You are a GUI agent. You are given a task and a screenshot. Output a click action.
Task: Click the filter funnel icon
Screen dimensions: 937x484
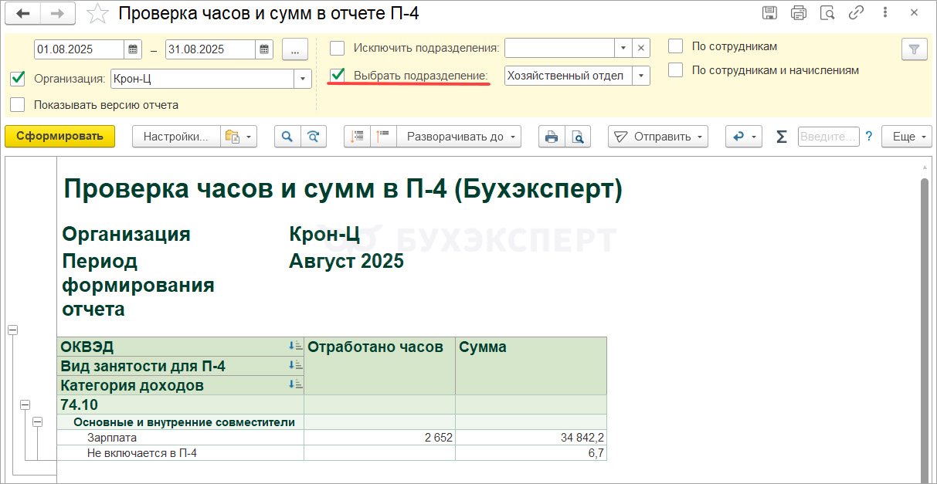[x=914, y=49]
